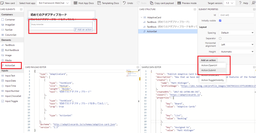
Task: Open the Height dropdown
Action: [x=236, y=52]
